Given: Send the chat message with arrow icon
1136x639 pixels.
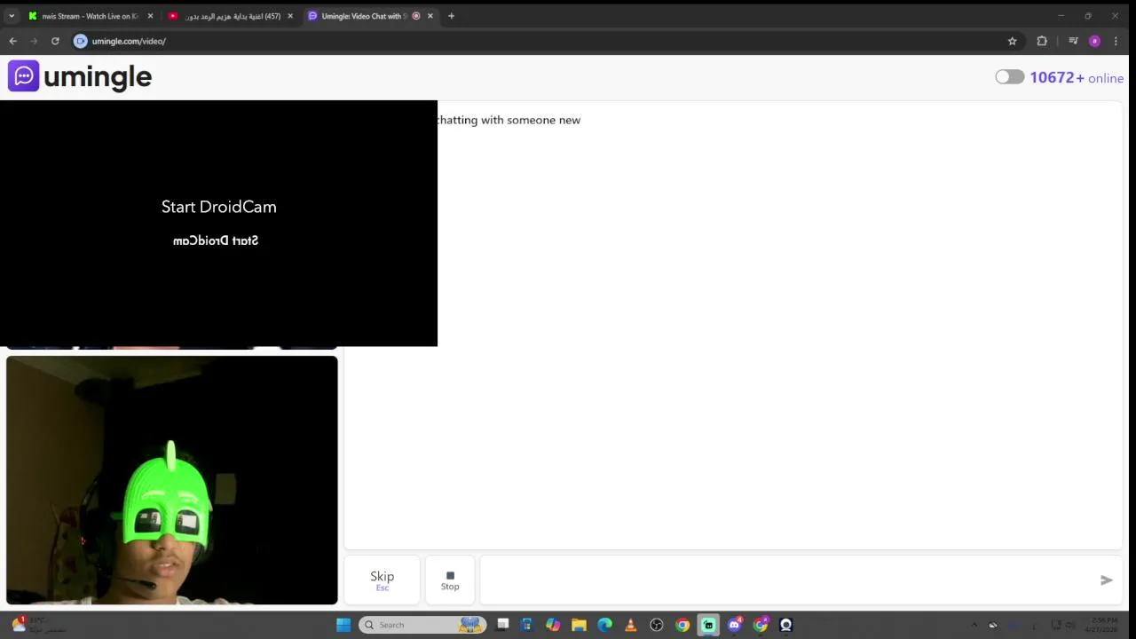Looking at the screenshot, I should pos(1106,580).
